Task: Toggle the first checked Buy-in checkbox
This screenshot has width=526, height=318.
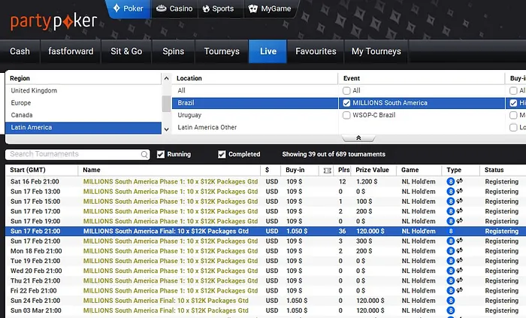Action: click(513, 103)
